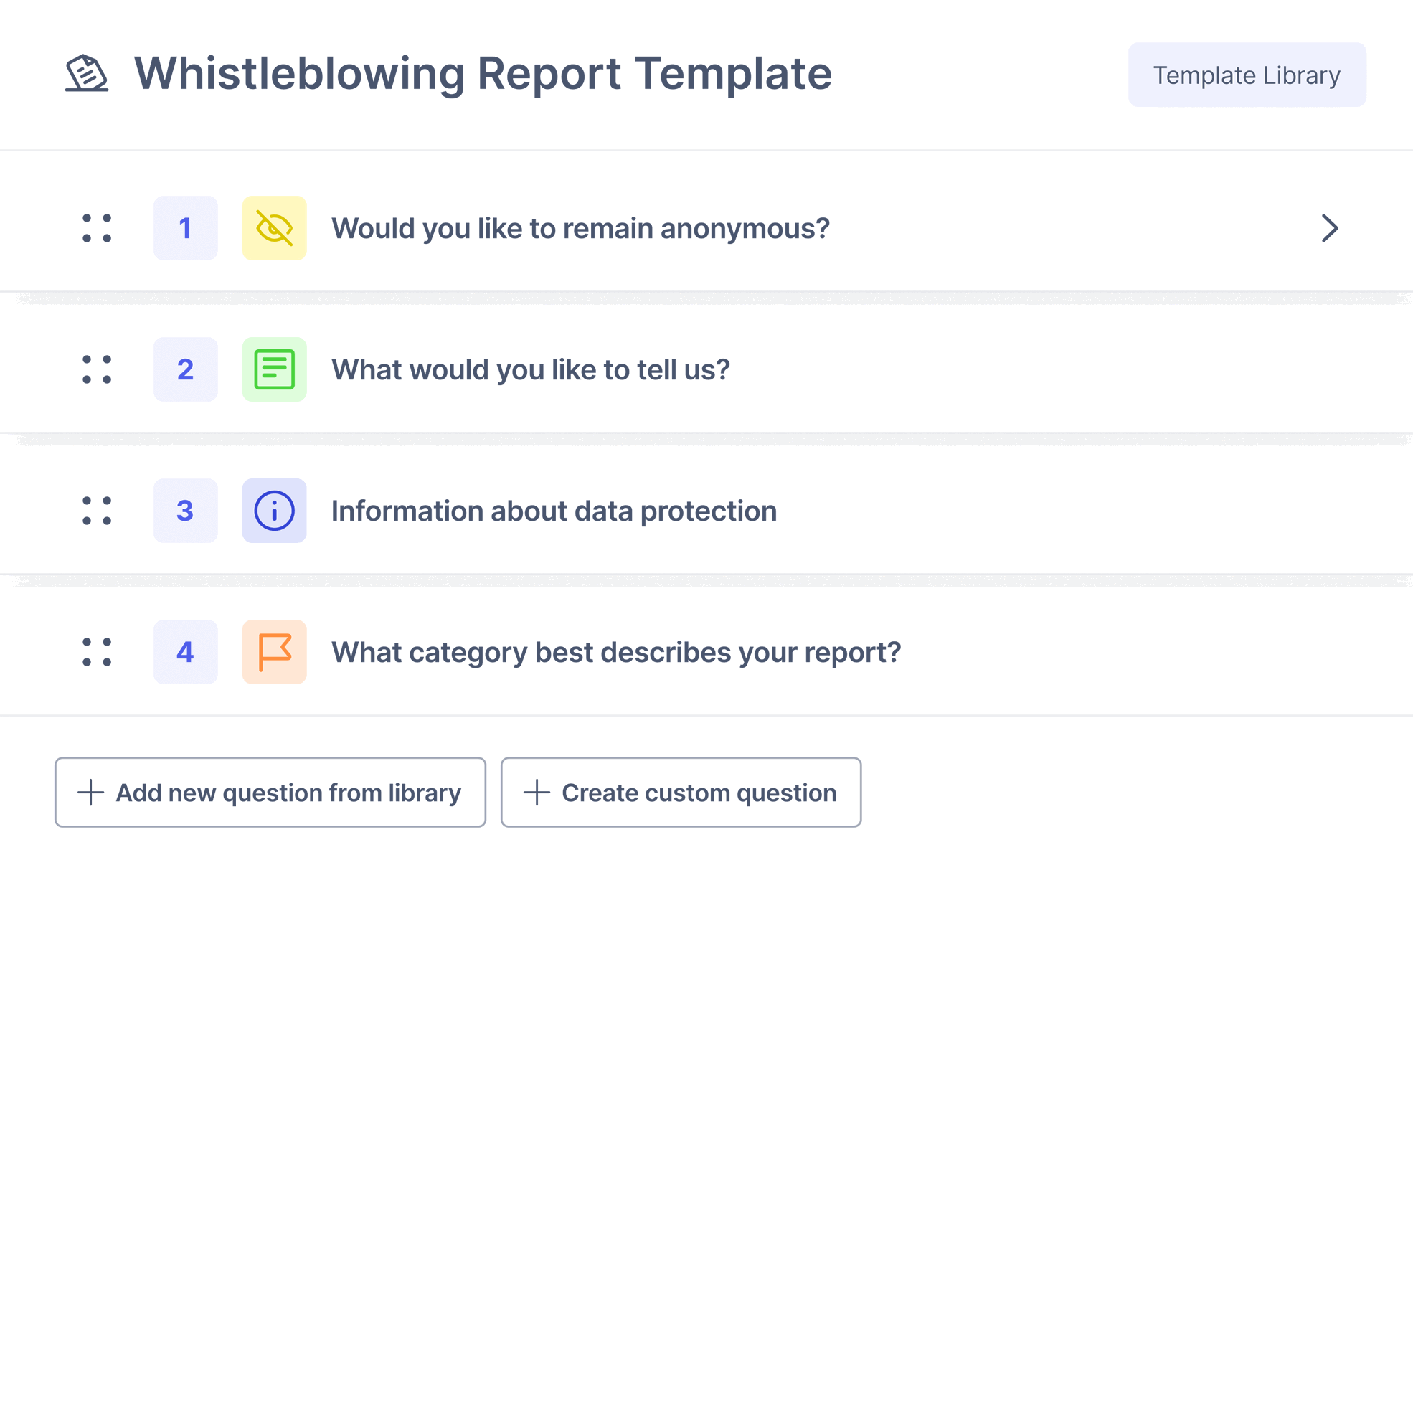Click the plus icon in Create custom question
The image size is (1413, 1413).
pos(537,792)
